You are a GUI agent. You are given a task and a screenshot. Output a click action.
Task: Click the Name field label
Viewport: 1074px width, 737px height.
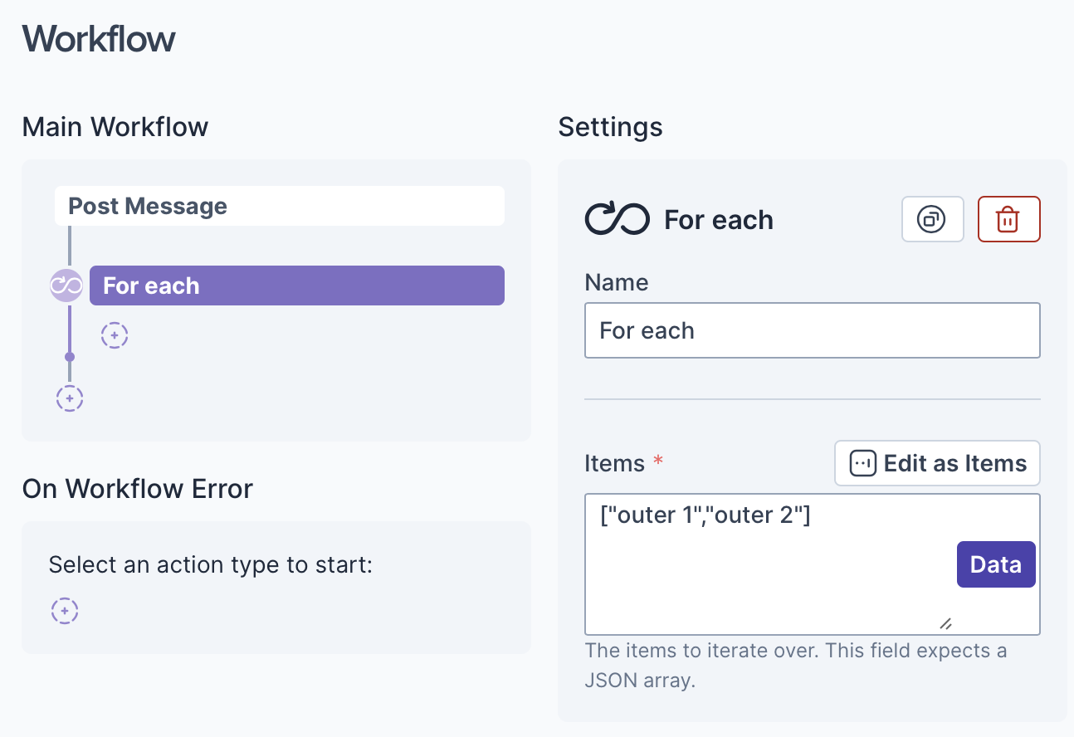point(617,282)
